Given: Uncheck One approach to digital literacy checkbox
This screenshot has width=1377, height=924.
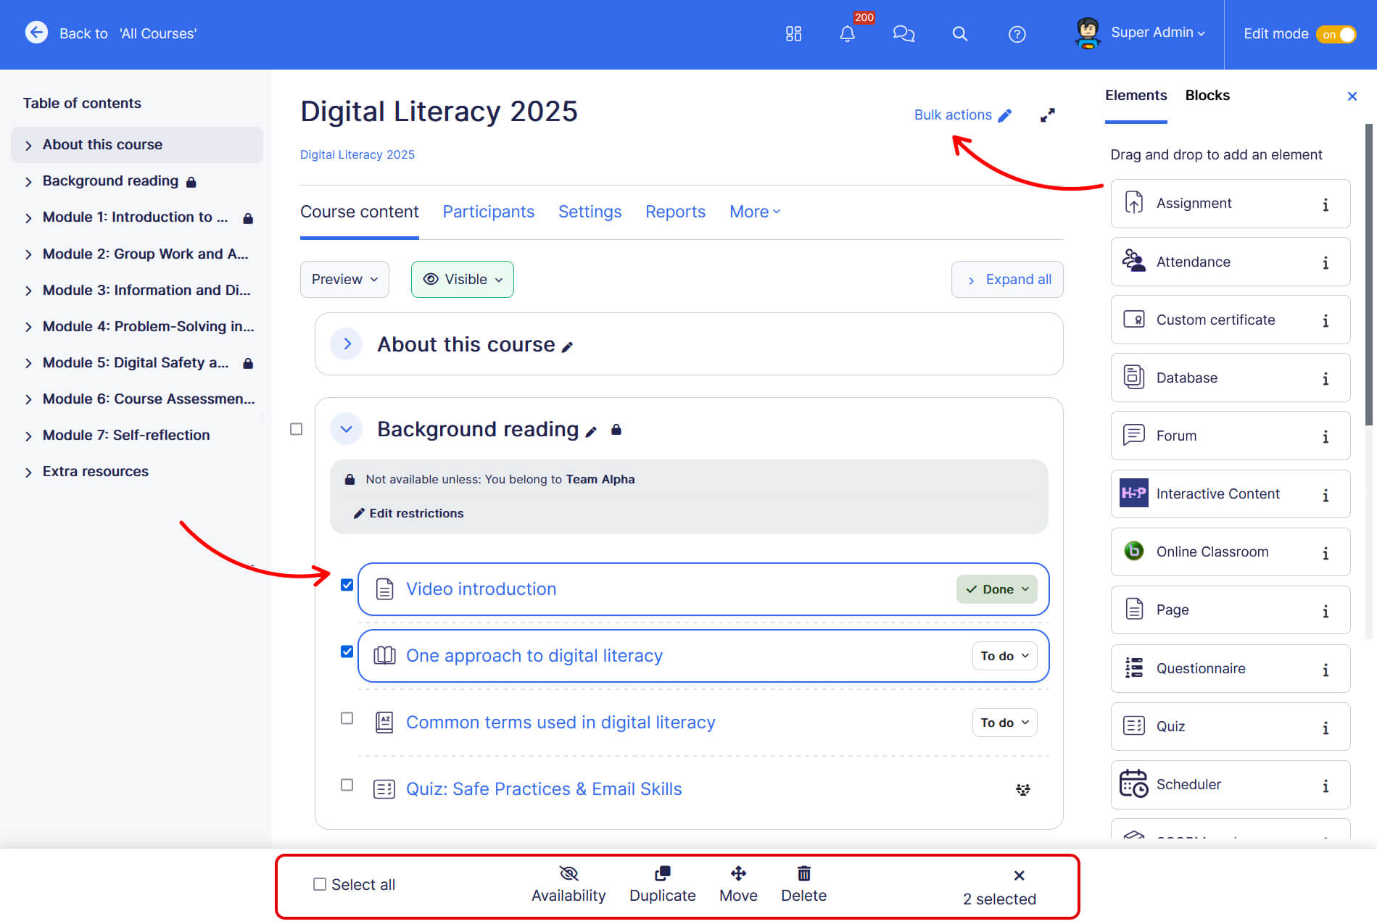Looking at the screenshot, I should (347, 652).
